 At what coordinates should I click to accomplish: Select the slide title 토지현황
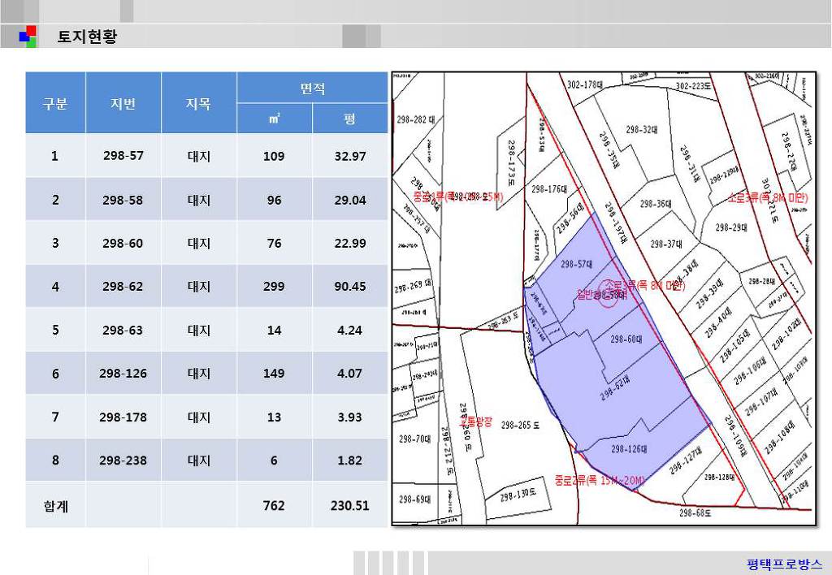[87, 37]
